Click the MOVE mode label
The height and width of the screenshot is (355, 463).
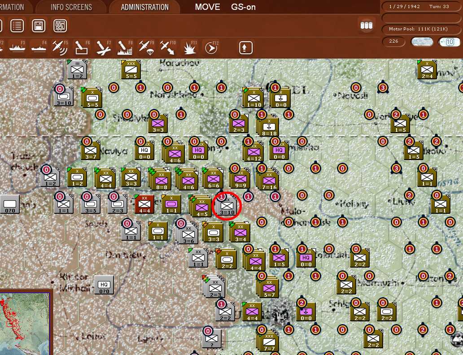[208, 7]
